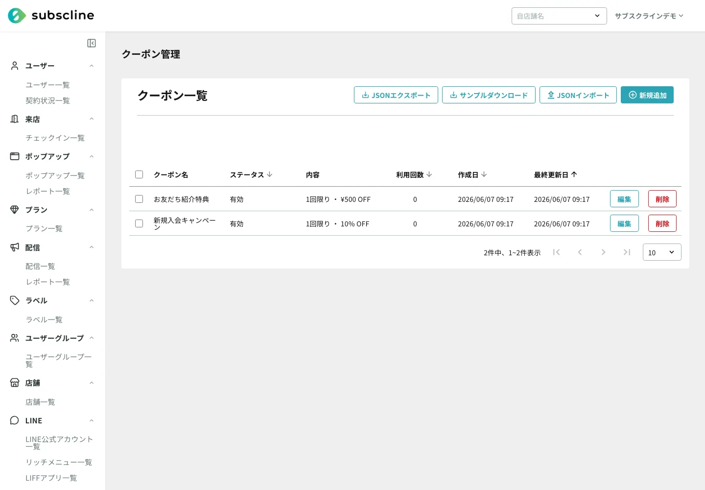This screenshot has height=490, width=705.
Task: Check the 新規入会キャンペーン row checkbox
Action: click(139, 223)
